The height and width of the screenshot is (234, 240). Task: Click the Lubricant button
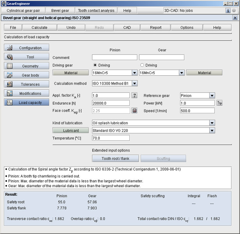(71, 131)
